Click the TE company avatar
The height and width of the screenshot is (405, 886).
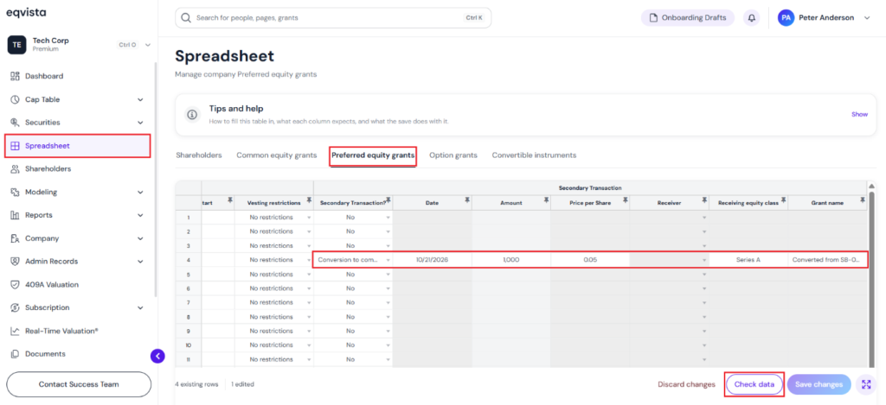pyautogui.click(x=17, y=45)
